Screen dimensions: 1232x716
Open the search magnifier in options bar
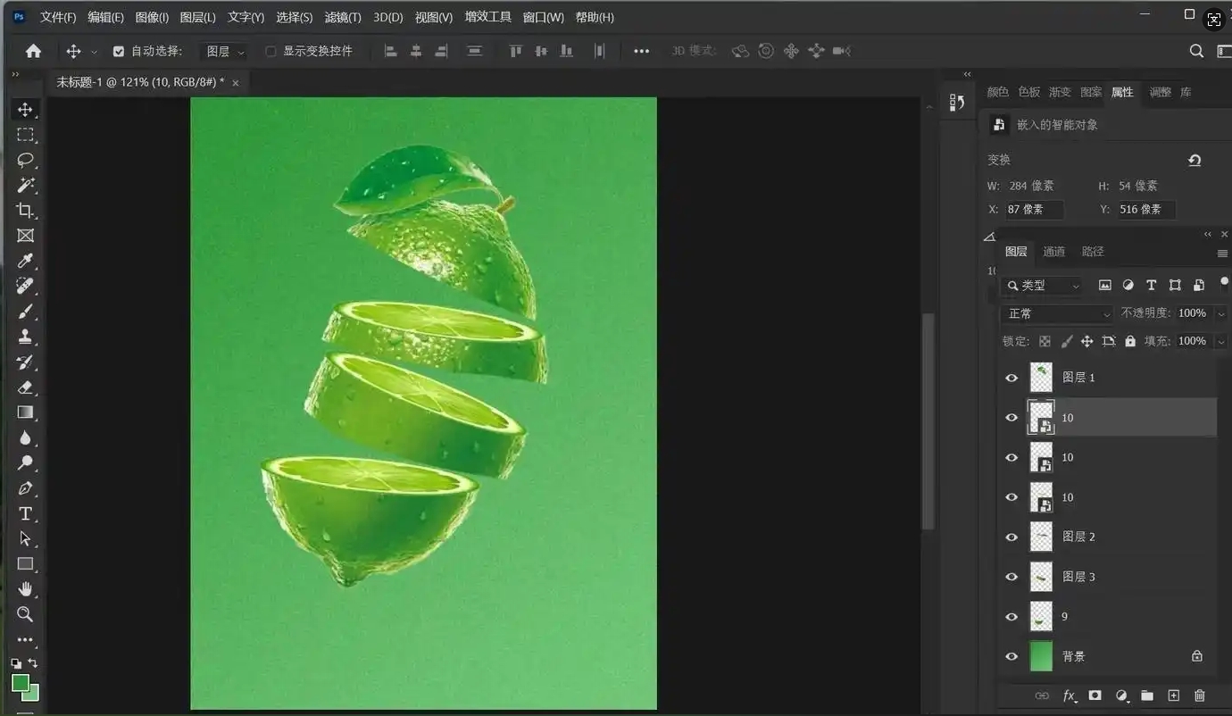pyautogui.click(x=1196, y=51)
